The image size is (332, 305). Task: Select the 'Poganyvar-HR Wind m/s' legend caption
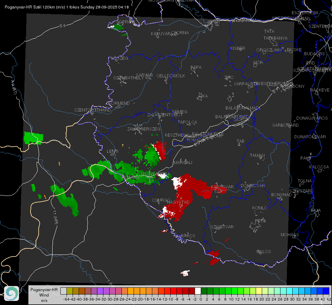click(x=44, y=295)
